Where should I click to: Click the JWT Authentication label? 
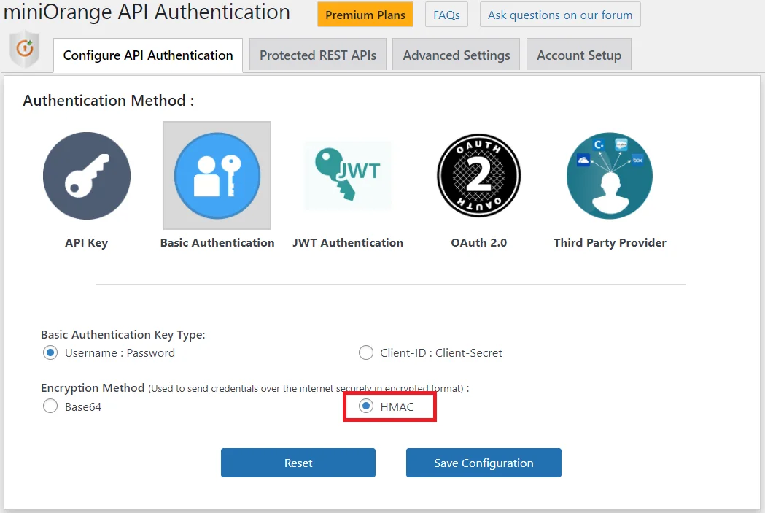point(348,242)
